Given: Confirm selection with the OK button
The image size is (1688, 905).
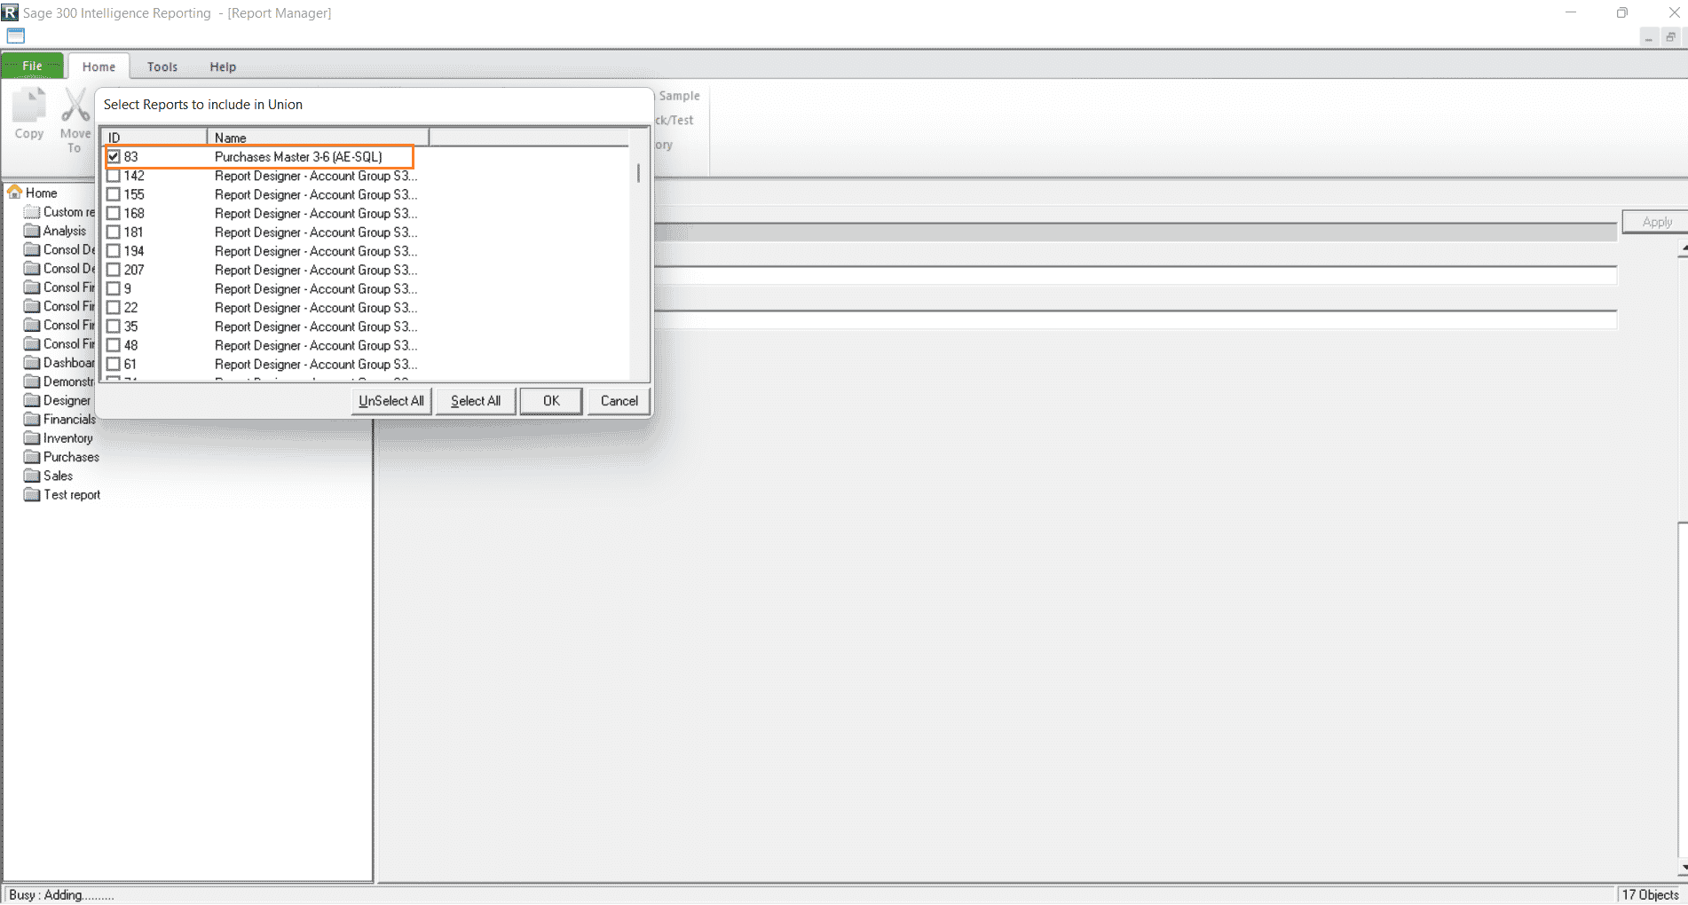Looking at the screenshot, I should 550,400.
